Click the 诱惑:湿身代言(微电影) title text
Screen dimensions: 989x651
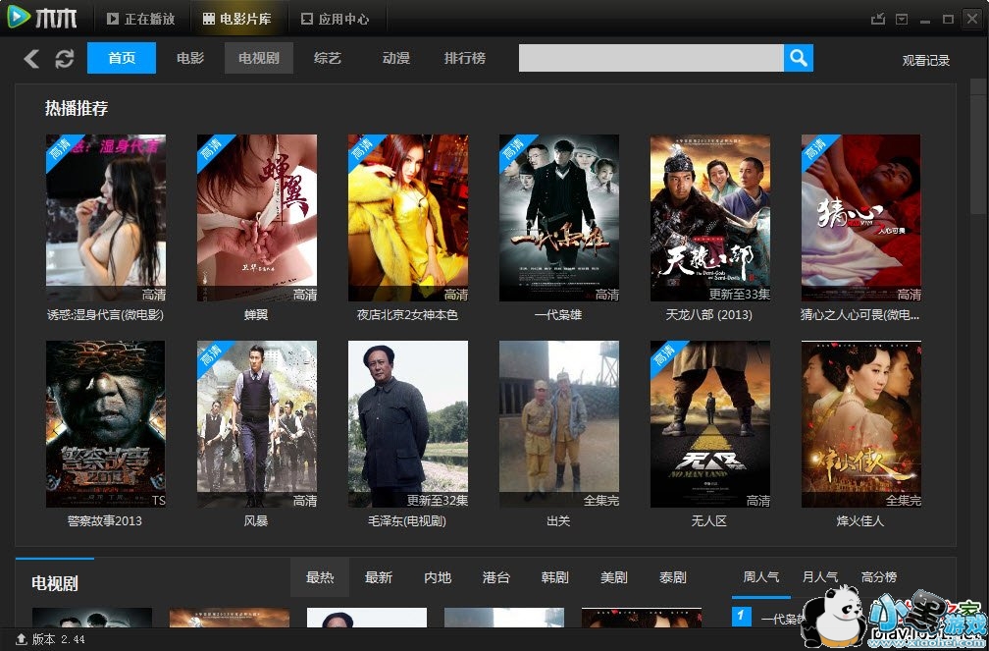click(x=105, y=314)
